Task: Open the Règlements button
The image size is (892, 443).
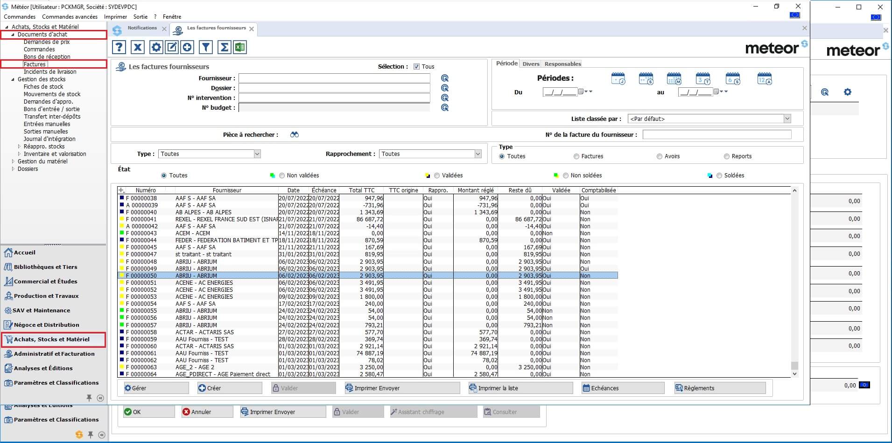Action: 720,388
